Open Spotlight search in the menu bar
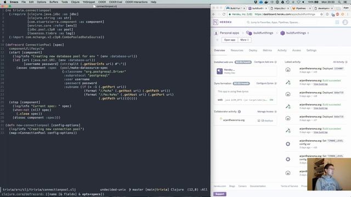351x197 pixels. coord(339,2)
